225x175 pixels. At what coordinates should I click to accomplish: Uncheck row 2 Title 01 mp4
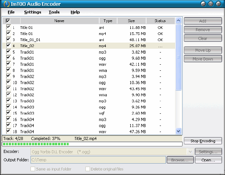[x=8, y=33]
